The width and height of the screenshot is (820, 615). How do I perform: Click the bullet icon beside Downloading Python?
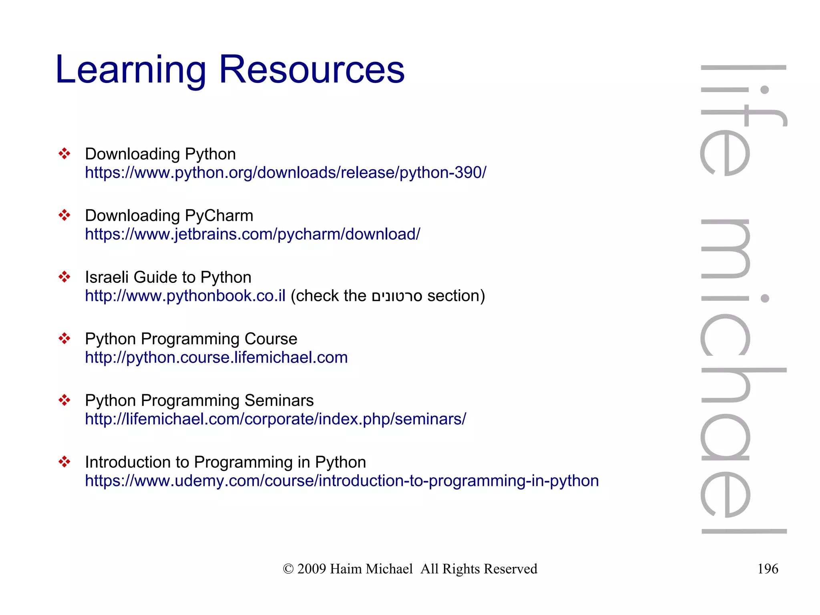(64, 153)
